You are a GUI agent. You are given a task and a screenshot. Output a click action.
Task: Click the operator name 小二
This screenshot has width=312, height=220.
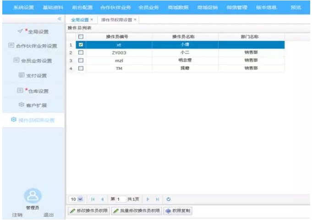pos(185,52)
